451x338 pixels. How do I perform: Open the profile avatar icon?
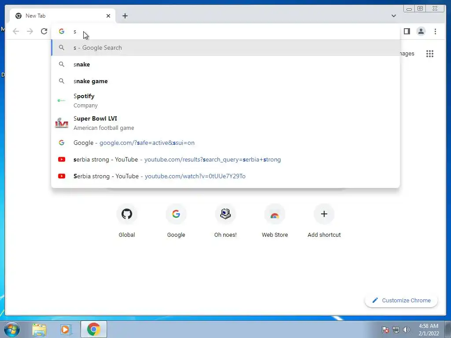click(x=421, y=31)
